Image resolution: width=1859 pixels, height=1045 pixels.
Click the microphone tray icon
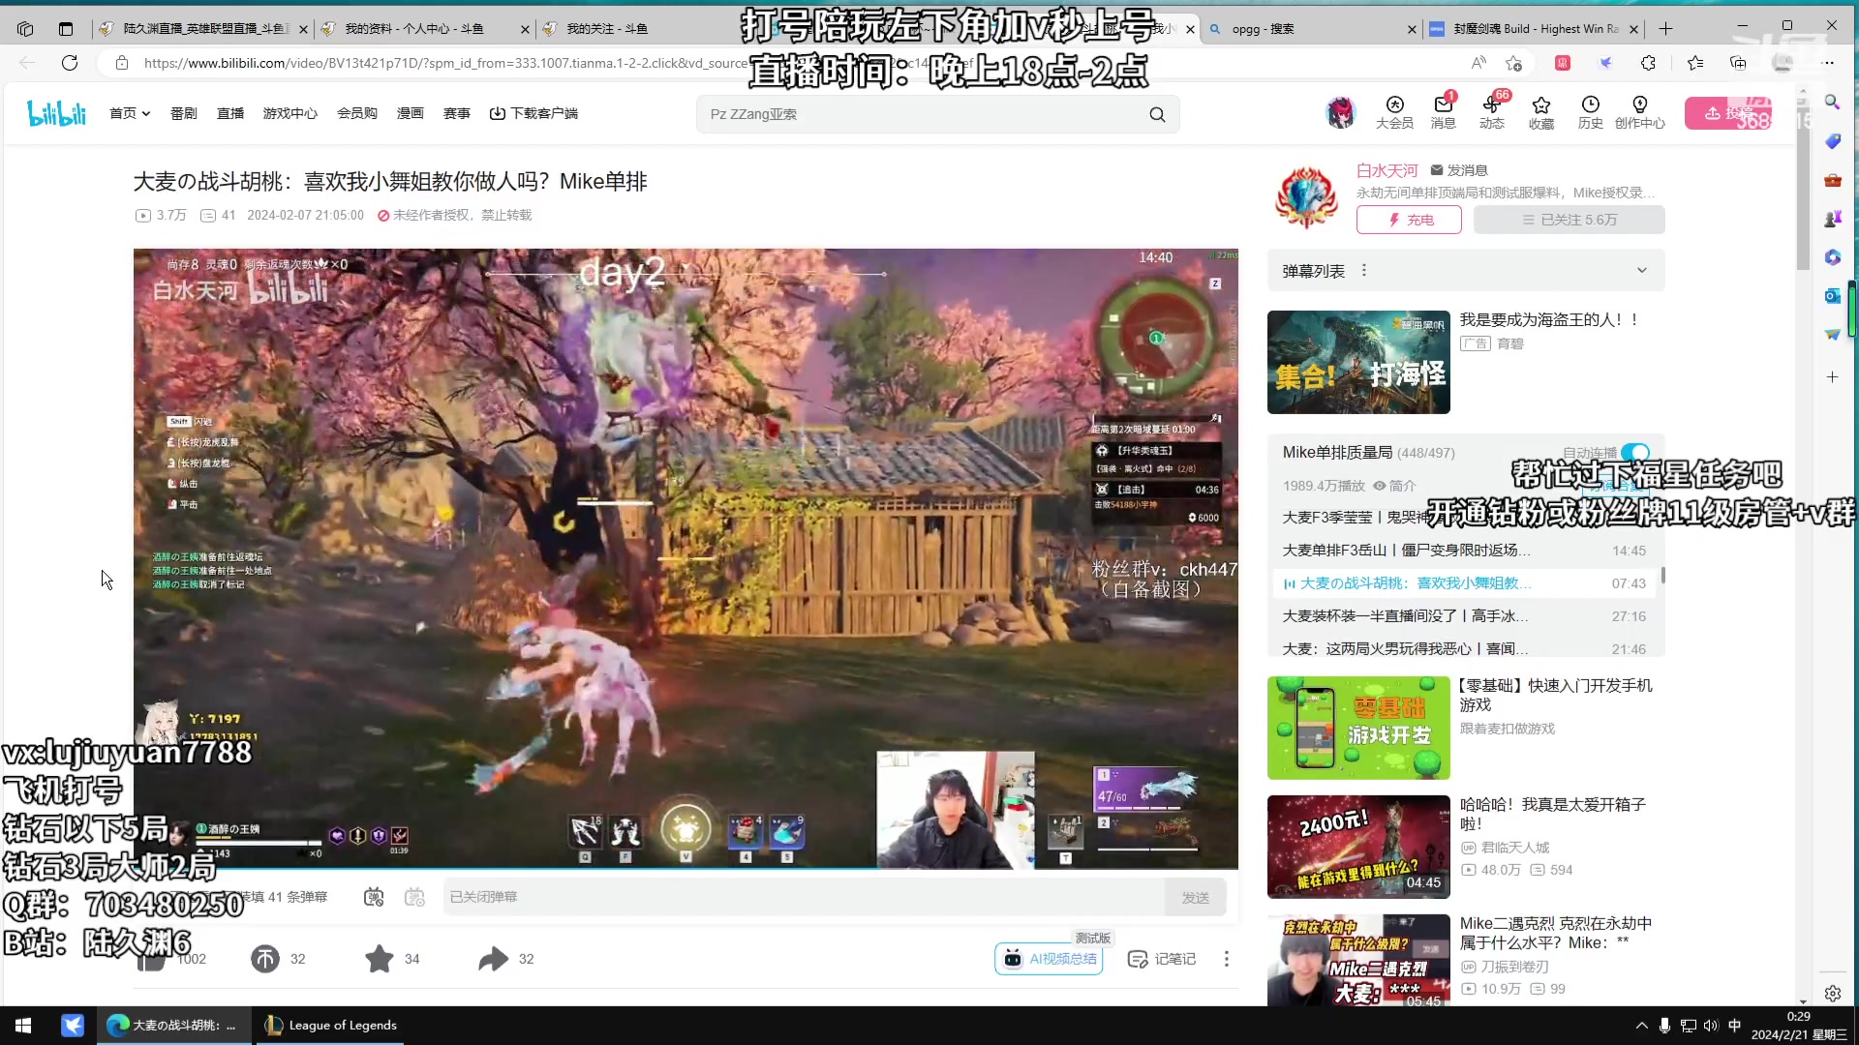pyautogui.click(x=1664, y=1026)
